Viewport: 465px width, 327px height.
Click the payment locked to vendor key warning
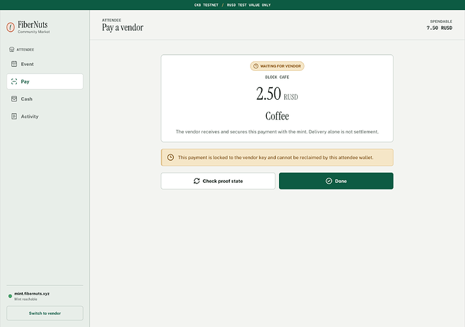click(277, 157)
